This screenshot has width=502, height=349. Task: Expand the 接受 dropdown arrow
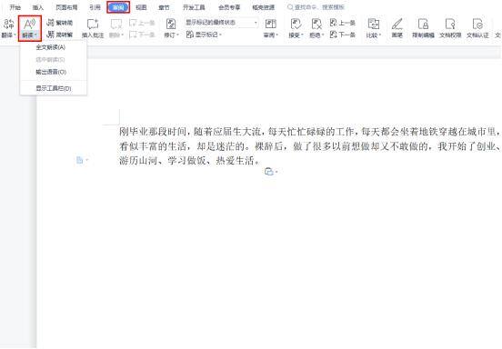(302, 35)
